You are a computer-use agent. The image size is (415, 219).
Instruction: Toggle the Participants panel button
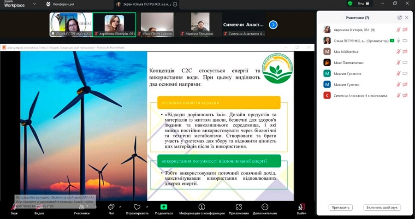click(81, 207)
